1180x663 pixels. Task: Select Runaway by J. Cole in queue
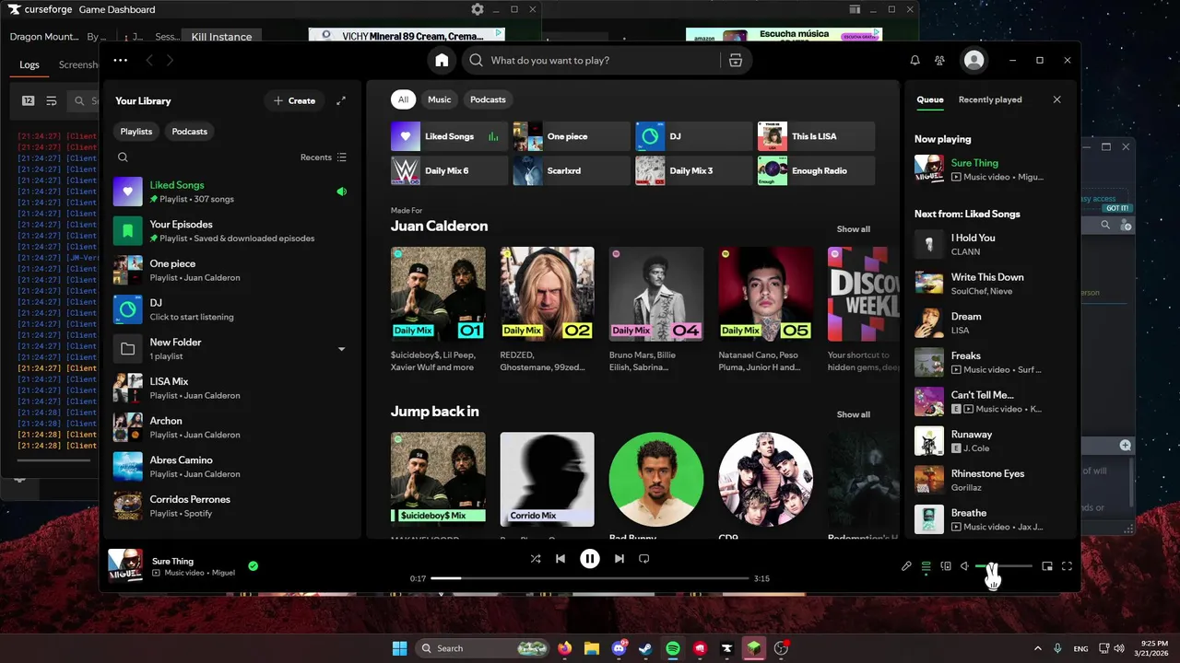click(991, 441)
